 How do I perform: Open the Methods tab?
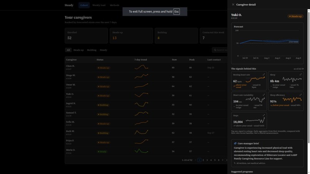115,5
